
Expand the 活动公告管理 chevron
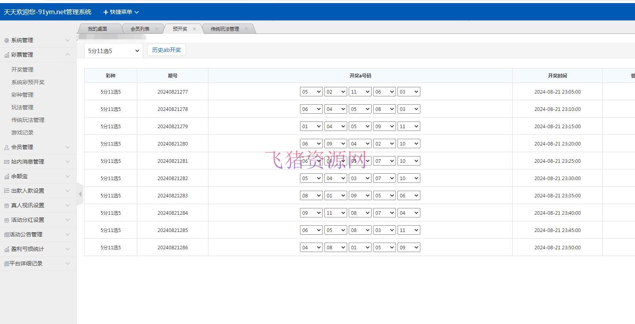[68, 234]
